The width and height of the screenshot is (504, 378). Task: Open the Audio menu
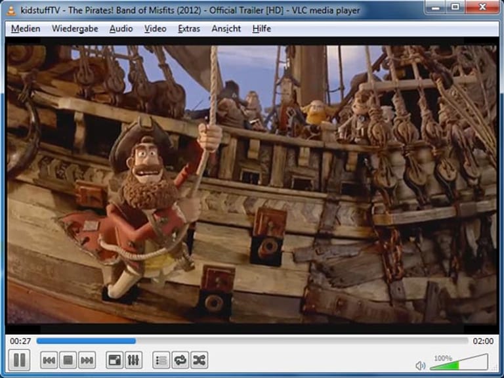(x=121, y=29)
